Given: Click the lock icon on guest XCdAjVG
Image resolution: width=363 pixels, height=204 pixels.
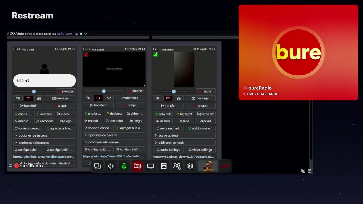Looking at the screenshot, I should coord(156,49).
